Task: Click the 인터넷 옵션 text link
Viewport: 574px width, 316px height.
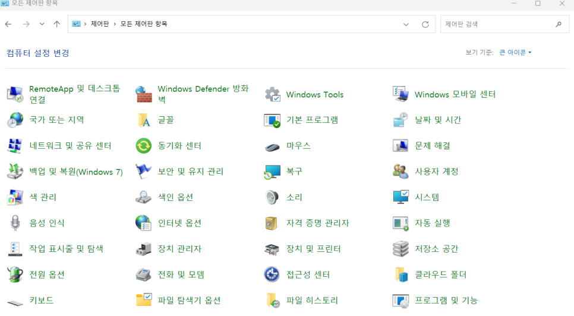Action: click(x=179, y=223)
